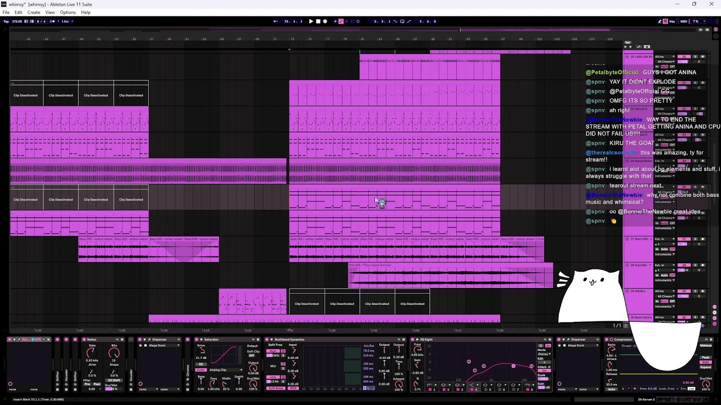Toggle the Automation Arm button
The width and height of the screenshot is (721, 405).
coord(341,21)
